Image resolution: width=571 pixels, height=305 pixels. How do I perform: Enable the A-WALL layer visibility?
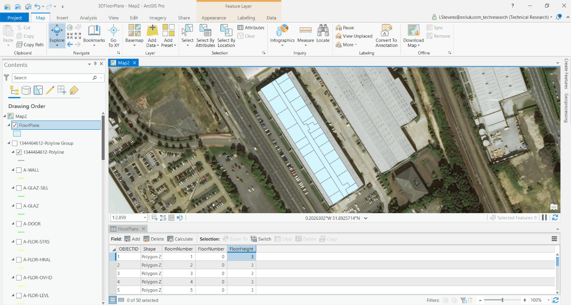[18, 170]
